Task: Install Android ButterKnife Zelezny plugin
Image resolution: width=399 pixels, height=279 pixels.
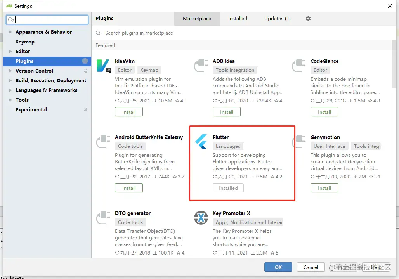Action: click(x=129, y=188)
